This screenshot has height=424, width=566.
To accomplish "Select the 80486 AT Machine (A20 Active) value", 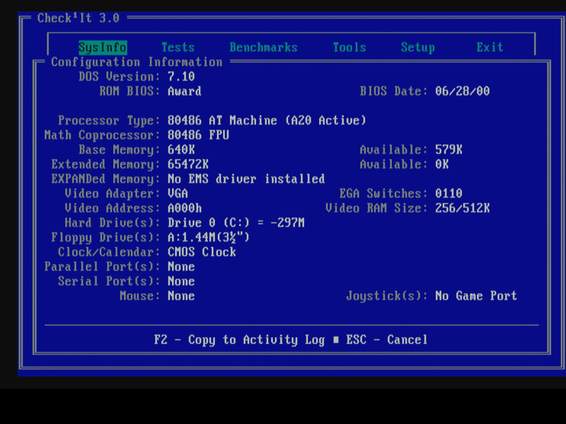I will pos(267,120).
